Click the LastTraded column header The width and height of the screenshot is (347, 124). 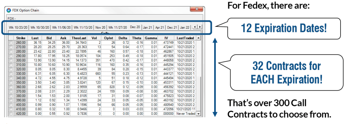(x=185, y=38)
